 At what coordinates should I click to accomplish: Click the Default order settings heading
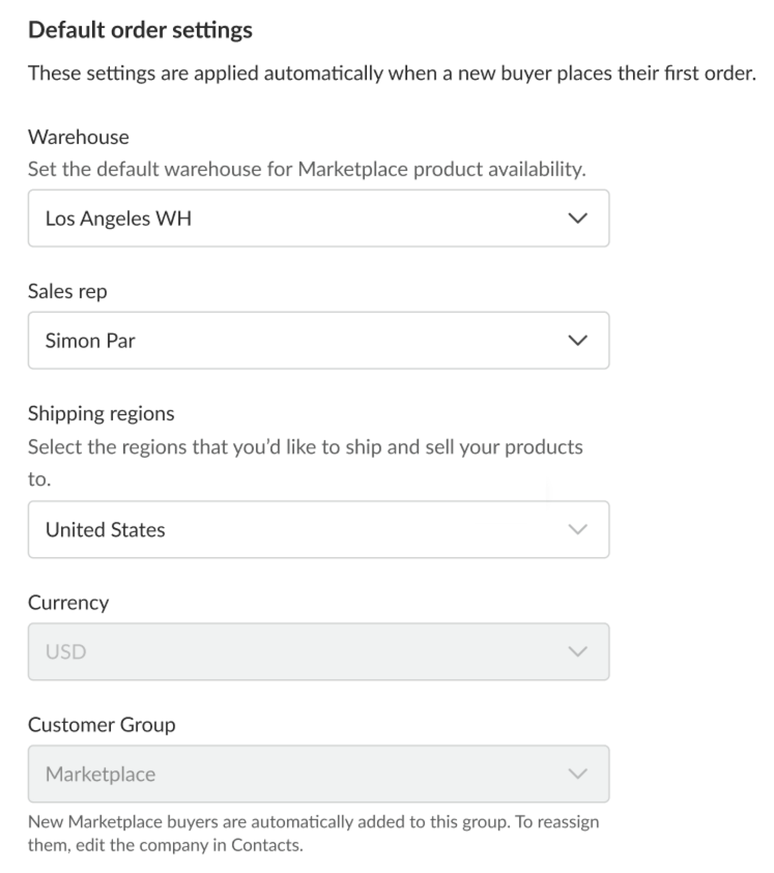pos(141,29)
